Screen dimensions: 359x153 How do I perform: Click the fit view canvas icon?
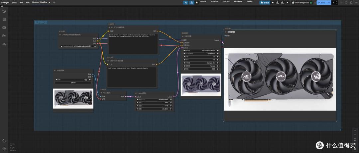355,139
